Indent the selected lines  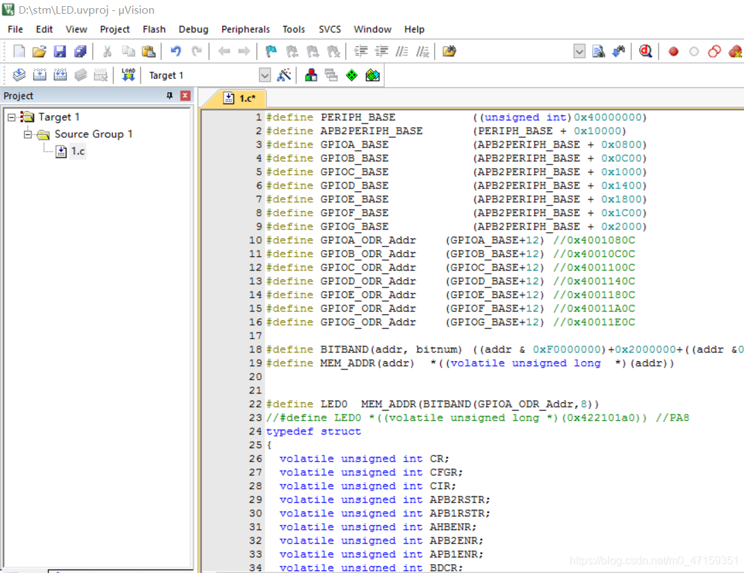tap(360, 51)
